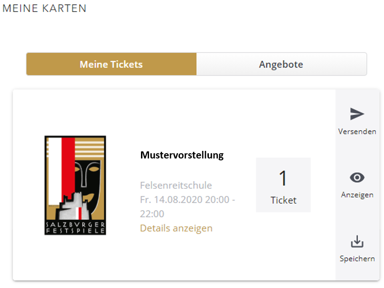The width and height of the screenshot is (384, 288).
Task: Click the paper plane send icon
Action: pyautogui.click(x=357, y=114)
